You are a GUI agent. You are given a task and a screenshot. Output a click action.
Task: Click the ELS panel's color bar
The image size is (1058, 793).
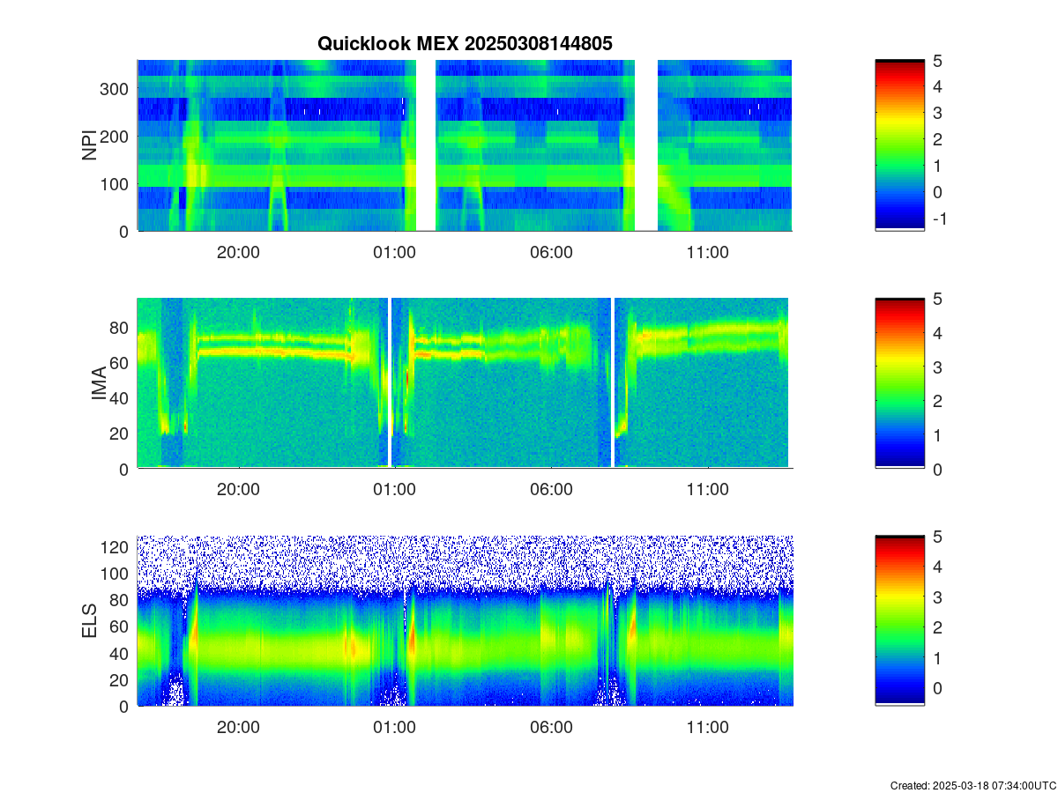click(x=899, y=620)
